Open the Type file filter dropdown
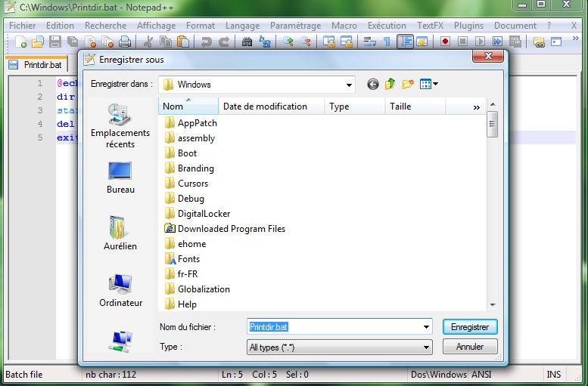Image resolution: width=588 pixels, height=386 pixels. (x=339, y=347)
